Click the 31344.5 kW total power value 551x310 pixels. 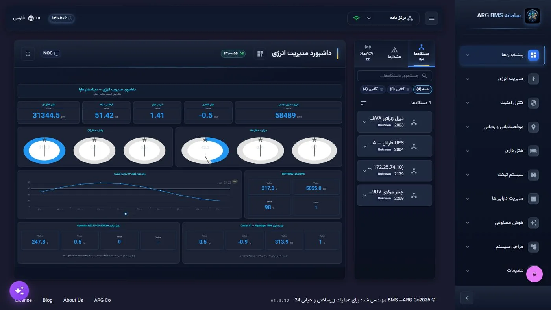[x=46, y=115]
